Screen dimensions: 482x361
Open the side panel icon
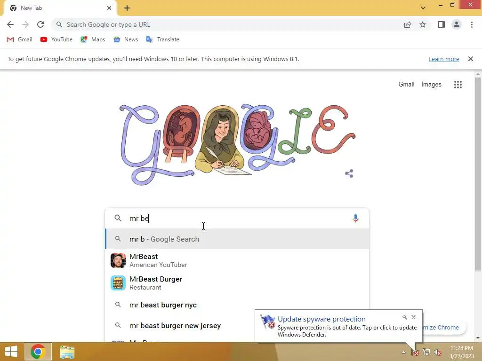click(x=442, y=24)
